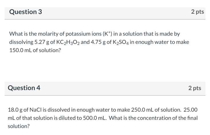Select the 2 pts label for Question 4

(x=195, y=88)
